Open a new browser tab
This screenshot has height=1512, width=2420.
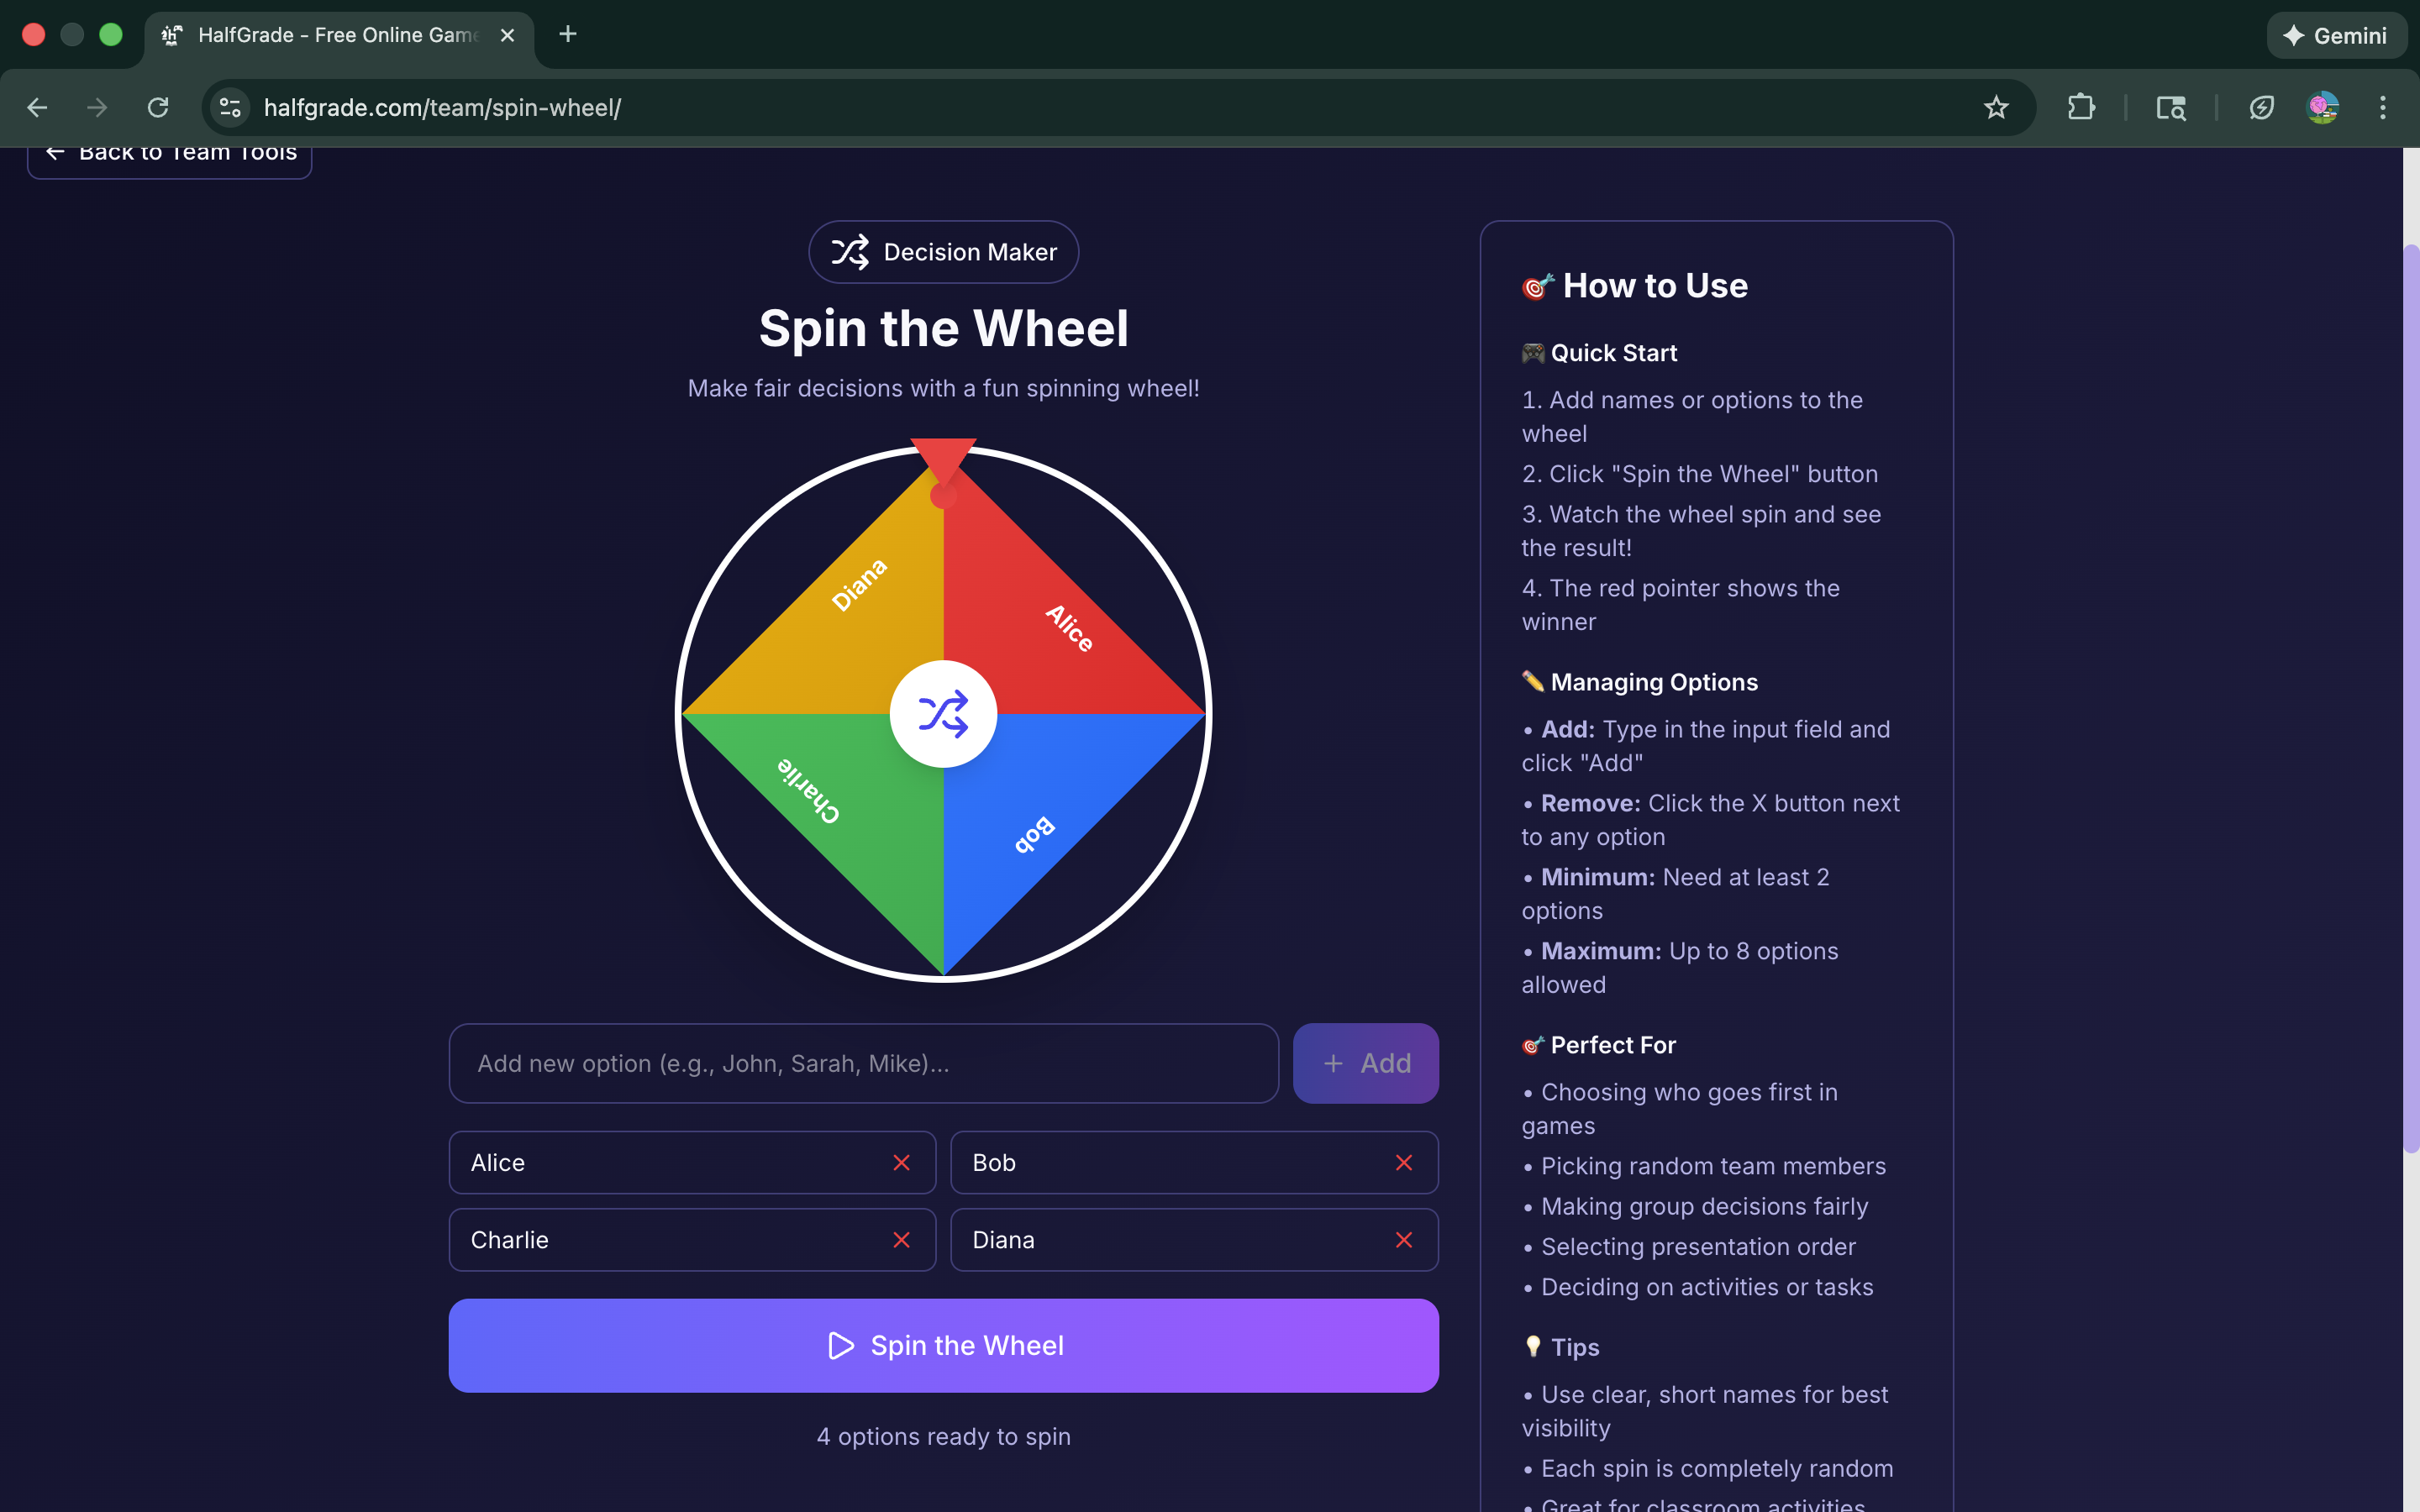568,34
